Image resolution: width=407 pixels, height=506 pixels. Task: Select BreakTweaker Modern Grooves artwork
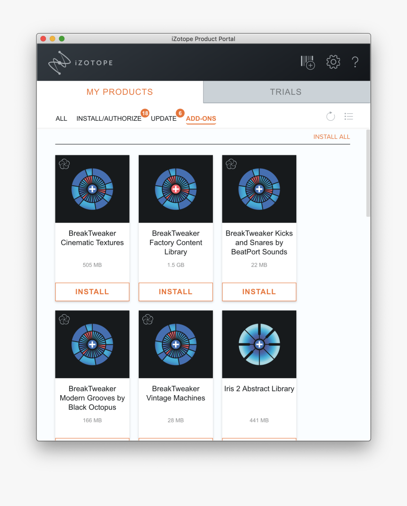click(x=92, y=344)
